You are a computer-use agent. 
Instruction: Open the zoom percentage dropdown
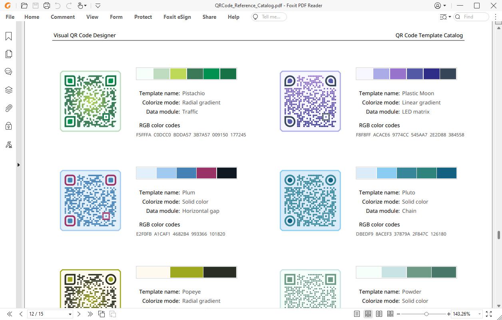click(x=480, y=314)
